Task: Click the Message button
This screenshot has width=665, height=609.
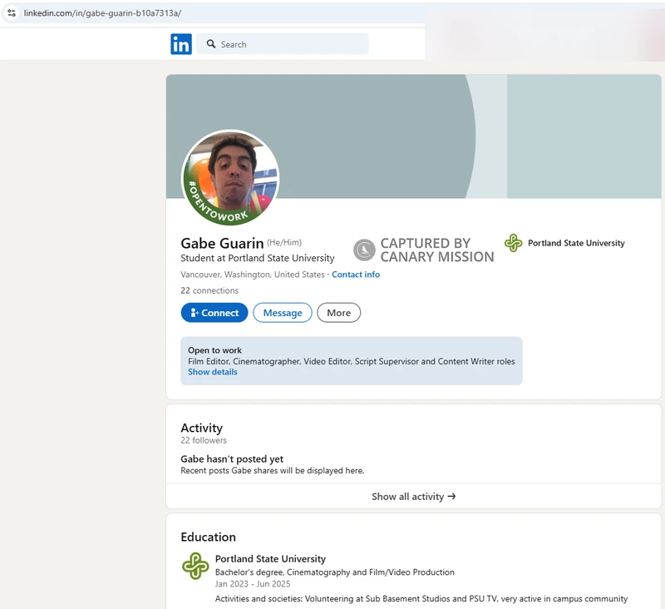Action: point(283,313)
